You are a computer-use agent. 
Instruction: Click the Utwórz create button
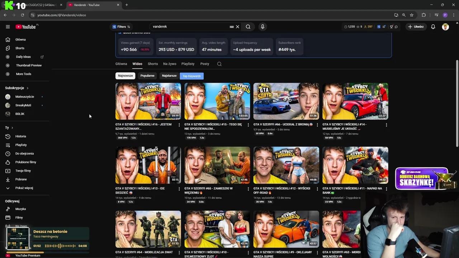pyautogui.click(x=416, y=27)
